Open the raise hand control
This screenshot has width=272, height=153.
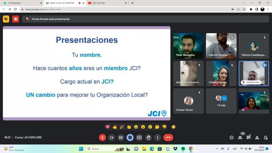click(148, 138)
